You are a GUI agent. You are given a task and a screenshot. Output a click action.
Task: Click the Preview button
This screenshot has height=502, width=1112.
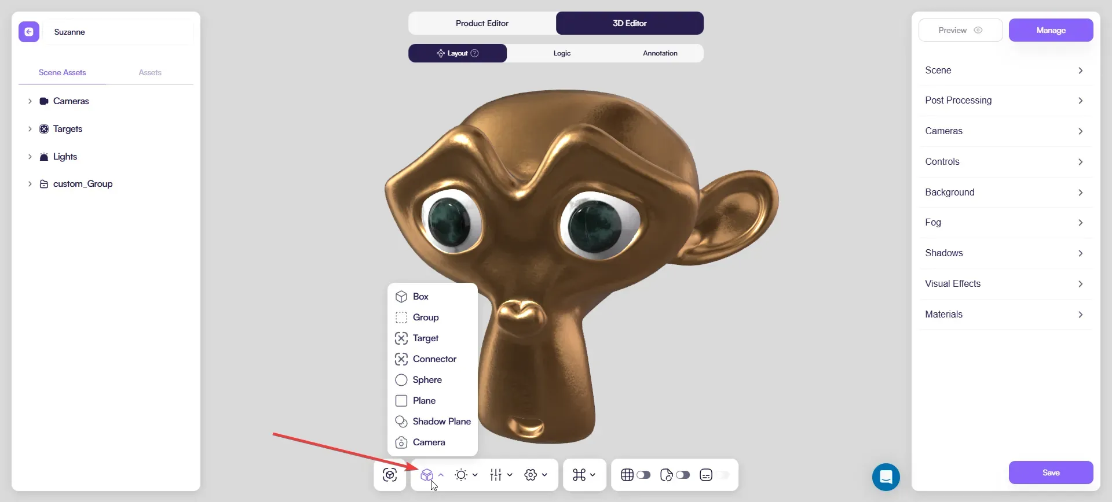click(x=960, y=30)
